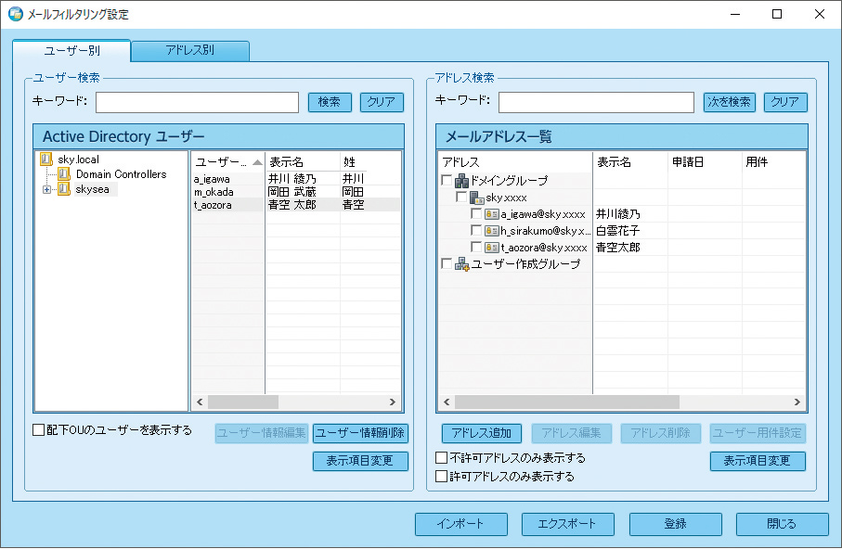Click display name 白雲花子

(618, 231)
